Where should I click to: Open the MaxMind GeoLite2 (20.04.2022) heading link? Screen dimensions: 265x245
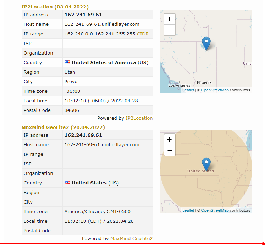63,127
